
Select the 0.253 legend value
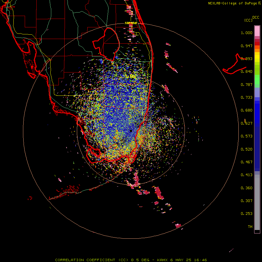(247, 214)
